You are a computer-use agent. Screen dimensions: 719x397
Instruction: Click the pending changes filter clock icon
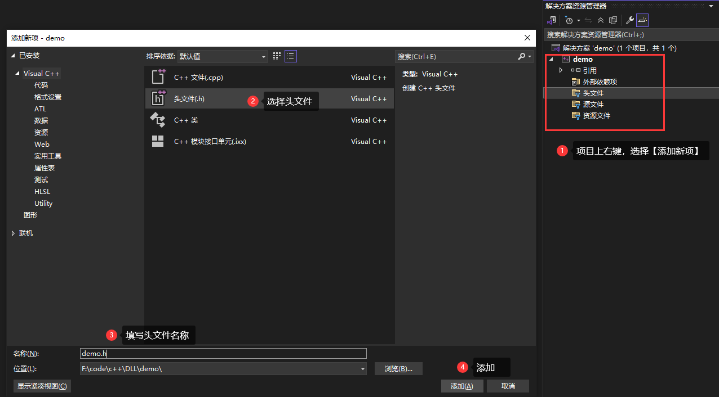click(569, 20)
